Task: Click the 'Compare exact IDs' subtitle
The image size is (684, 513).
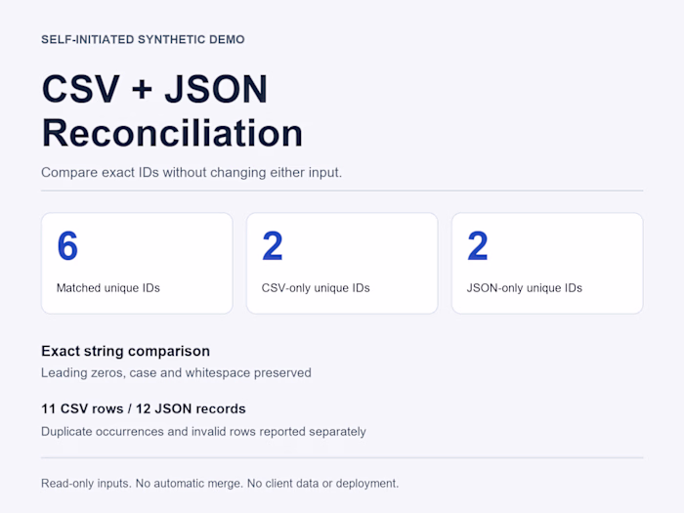Action: coord(192,172)
